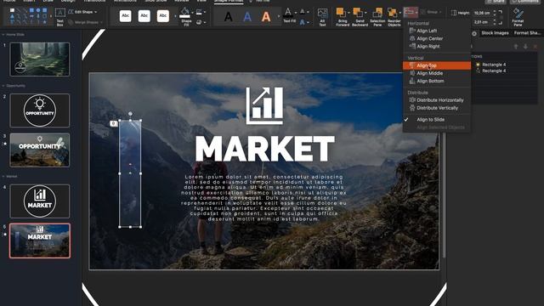Select slide 3 Opportunity photo thumbnail
Screen dimensions: 544x306
(x=40, y=150)
